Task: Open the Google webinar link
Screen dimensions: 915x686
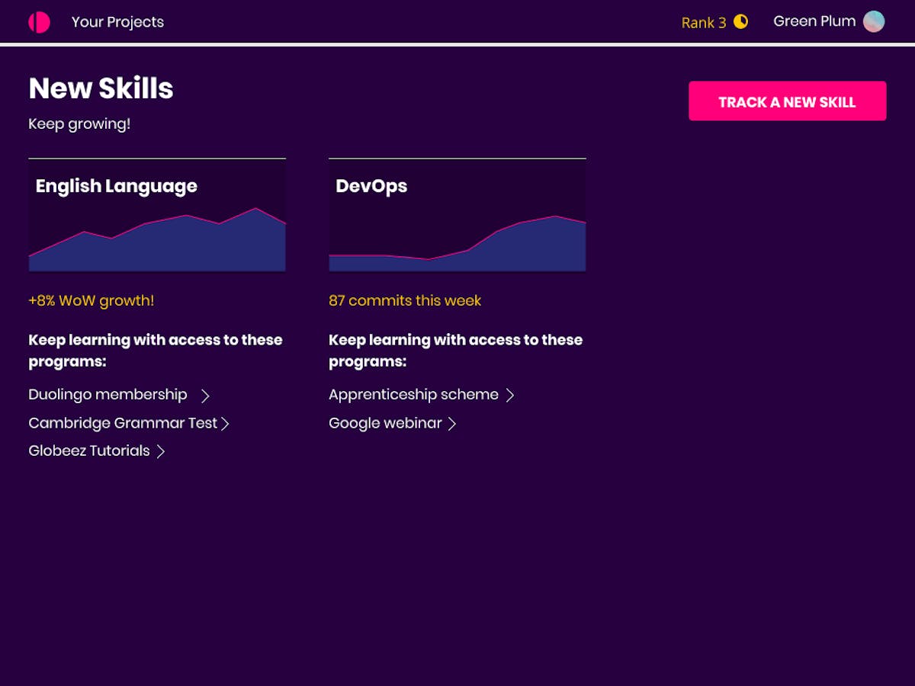Action: 385,423
